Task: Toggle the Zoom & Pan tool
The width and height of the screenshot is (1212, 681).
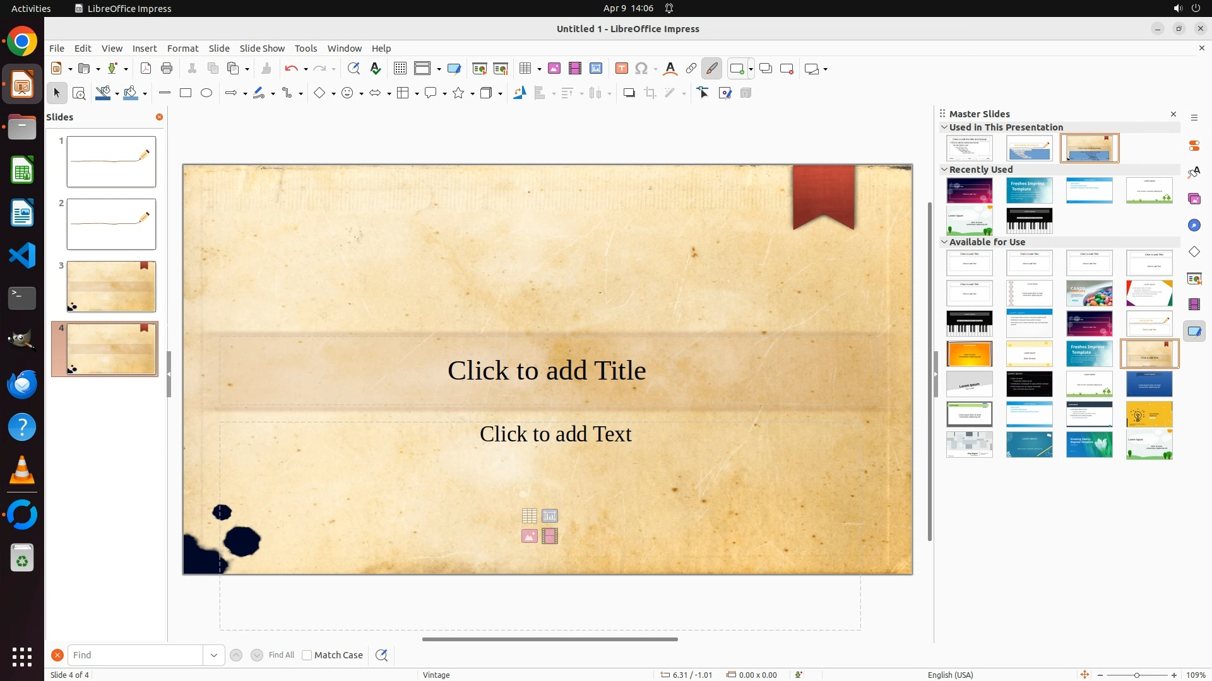Action: pos(79,93)
